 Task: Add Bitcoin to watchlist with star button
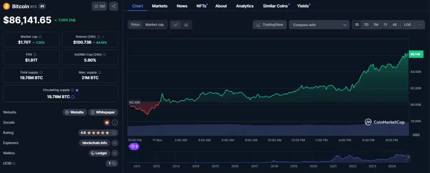(x=99, y=6)
